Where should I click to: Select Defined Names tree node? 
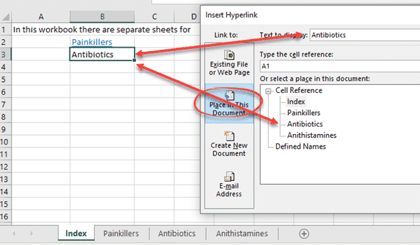301,147
